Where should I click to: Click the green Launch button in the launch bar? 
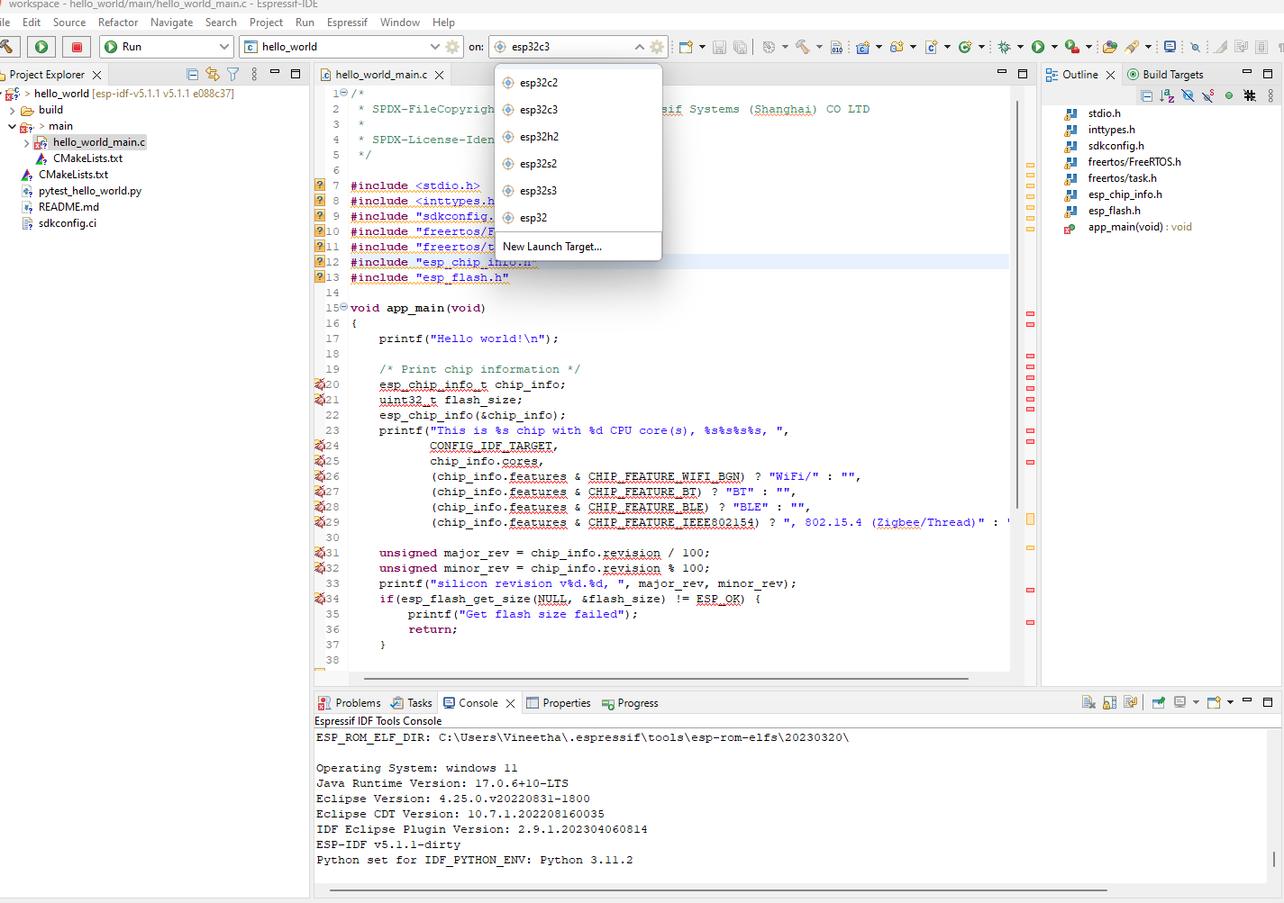point(41,47)
